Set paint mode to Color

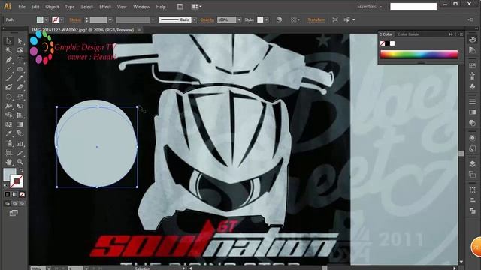[8, 194]
